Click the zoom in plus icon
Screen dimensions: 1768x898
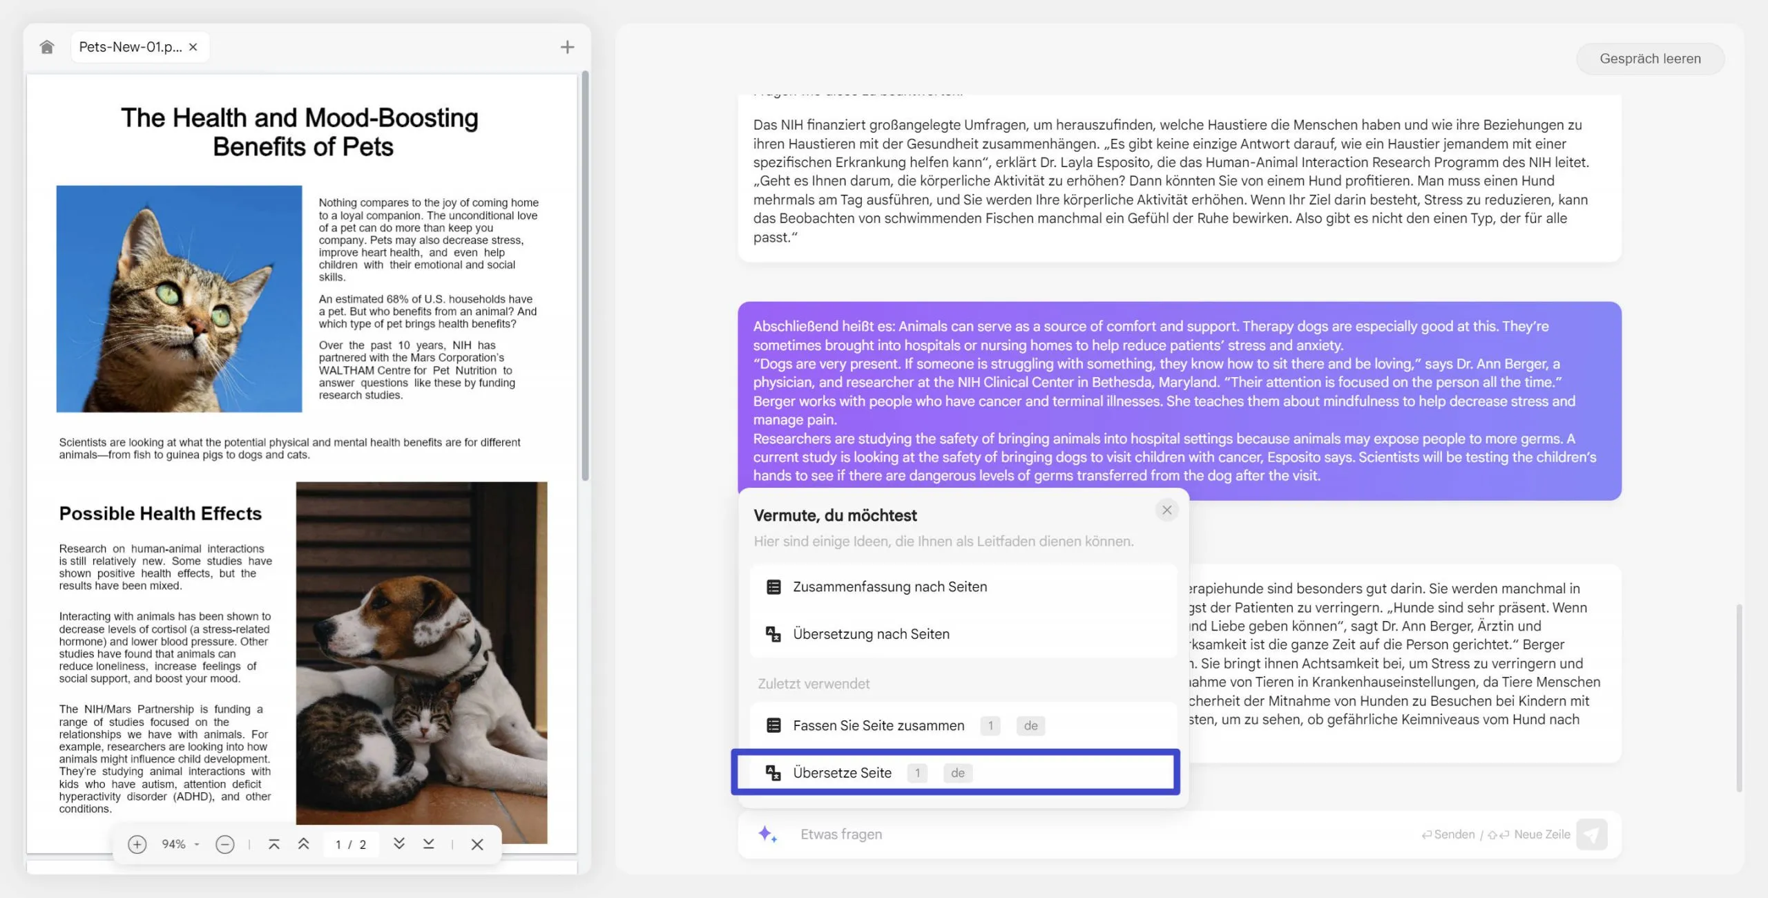point(137,844)
